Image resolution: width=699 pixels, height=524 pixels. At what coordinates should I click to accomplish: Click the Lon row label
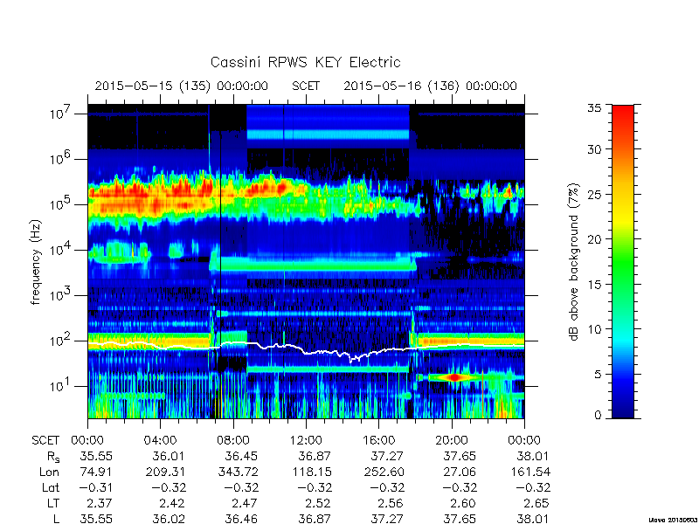tap(49, 472)
